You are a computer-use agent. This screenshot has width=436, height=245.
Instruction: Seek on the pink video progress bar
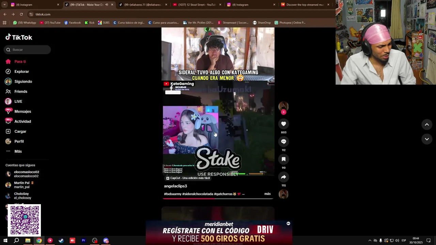pos(218,198)
